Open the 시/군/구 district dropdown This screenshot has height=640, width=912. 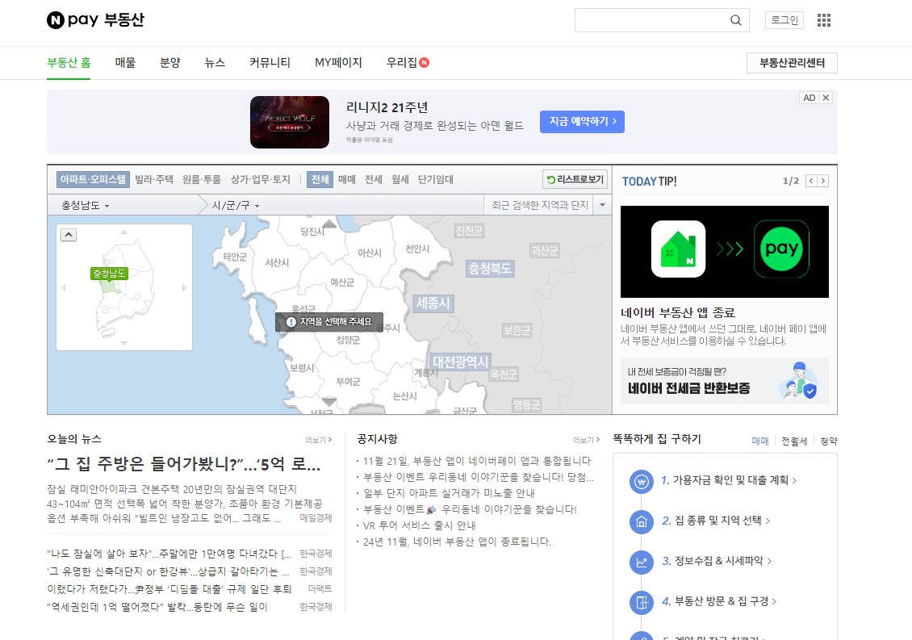click(236, 205)
